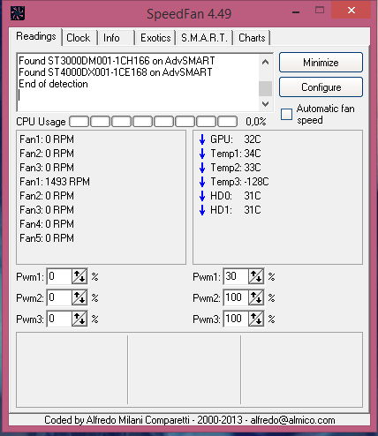Click right Pwm1 spinner arrows showing 30

point(256,276)
